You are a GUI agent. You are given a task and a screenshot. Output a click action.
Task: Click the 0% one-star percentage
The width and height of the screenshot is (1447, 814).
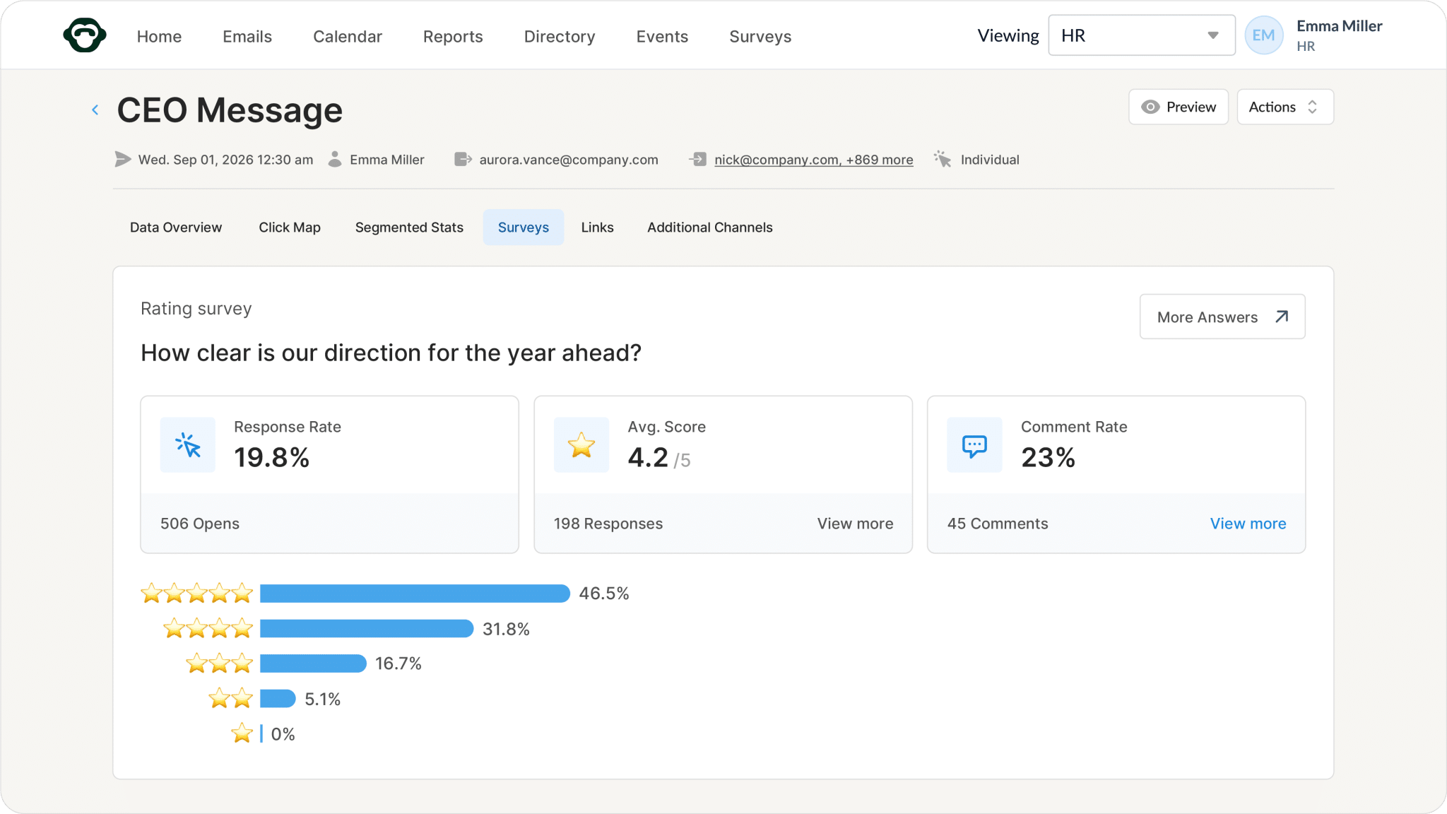[283, 734]
